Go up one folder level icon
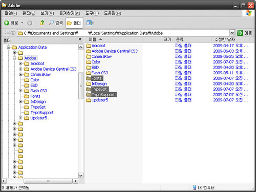 [42, 23]
